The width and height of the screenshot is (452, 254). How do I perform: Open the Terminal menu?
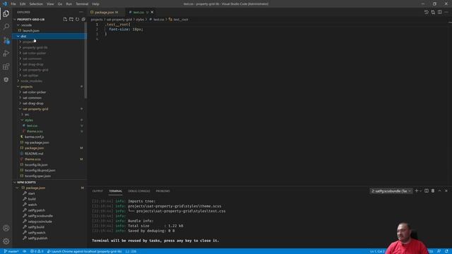(82, 4)
